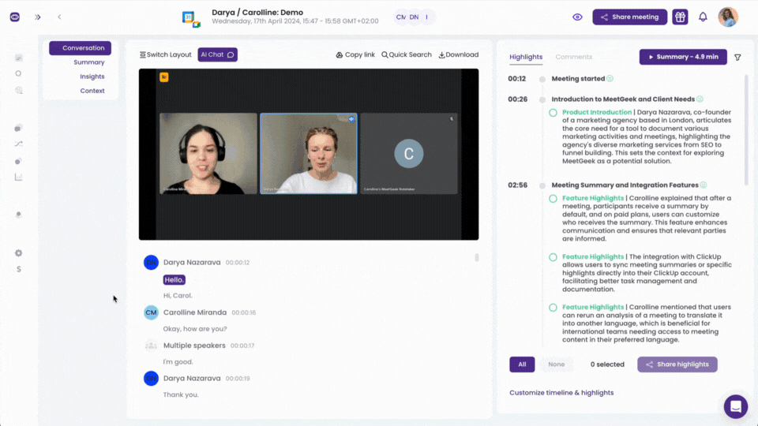The width and height of the screenshot is (758, 426).
Task: Switch to Highlights tab
Action: tap(526, 57)
